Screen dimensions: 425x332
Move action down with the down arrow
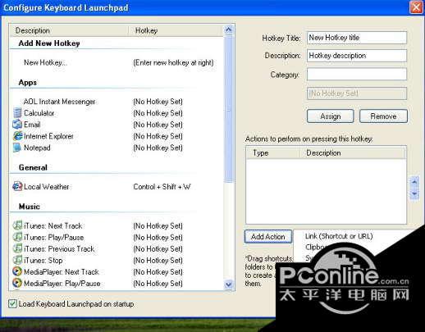click(x=414, y=194)
